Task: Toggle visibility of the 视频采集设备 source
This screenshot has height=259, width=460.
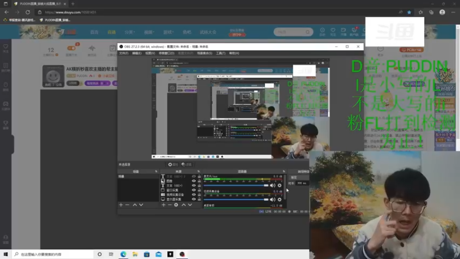Action: point(194,195)
